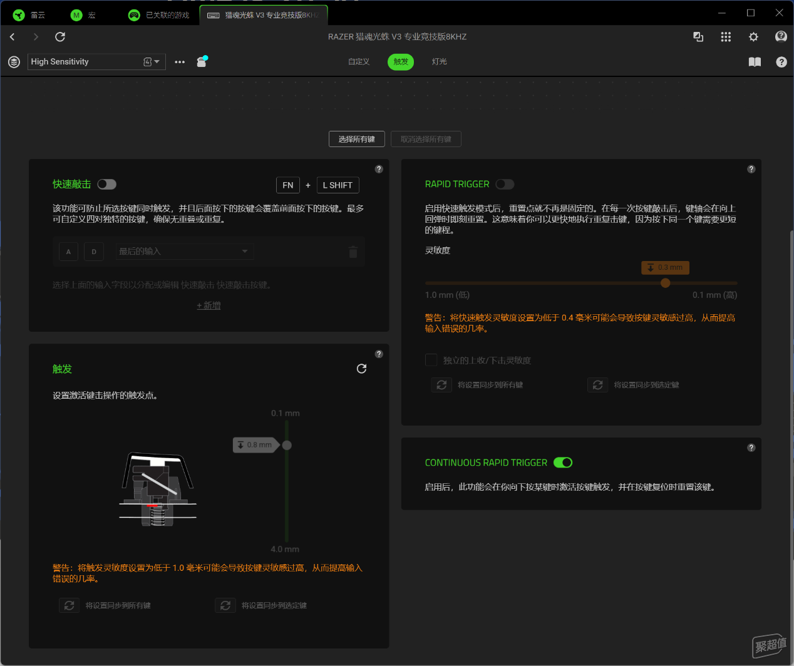Viewport: 794px width, 666px height.
Task: Click the 选择所有键 button
Action: (x=356, y=139)
